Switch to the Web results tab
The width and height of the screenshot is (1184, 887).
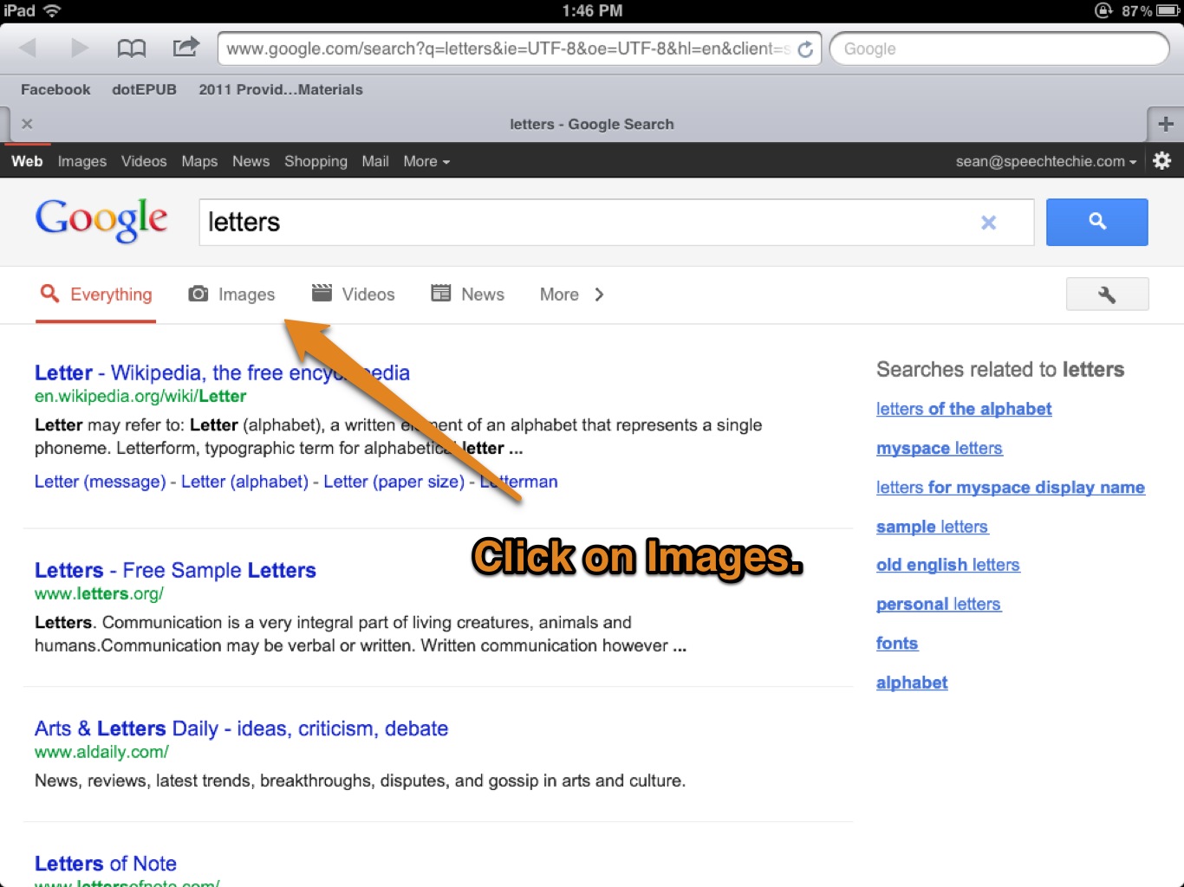coord(27,161)
